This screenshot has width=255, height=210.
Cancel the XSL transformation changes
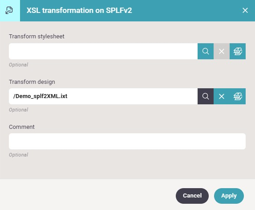pyautogui.click(x=192, y=196)
